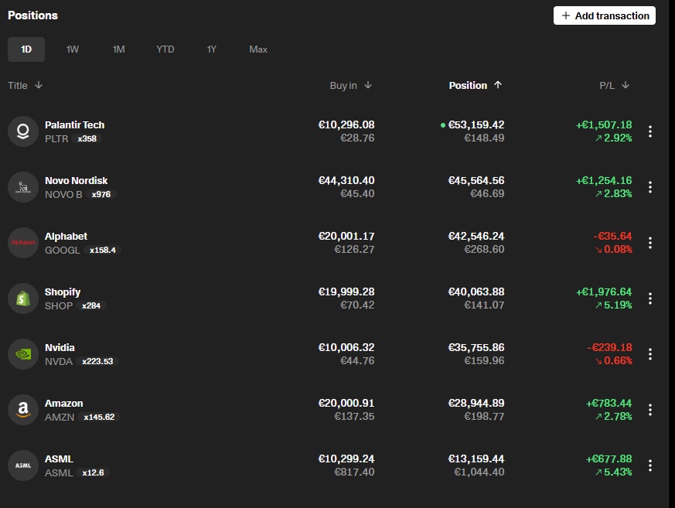The height and width of the screenshot is (508, 675).
Task: Switch to the 1W time range tab
Action: pyautogui.click(x=73, y=49)
